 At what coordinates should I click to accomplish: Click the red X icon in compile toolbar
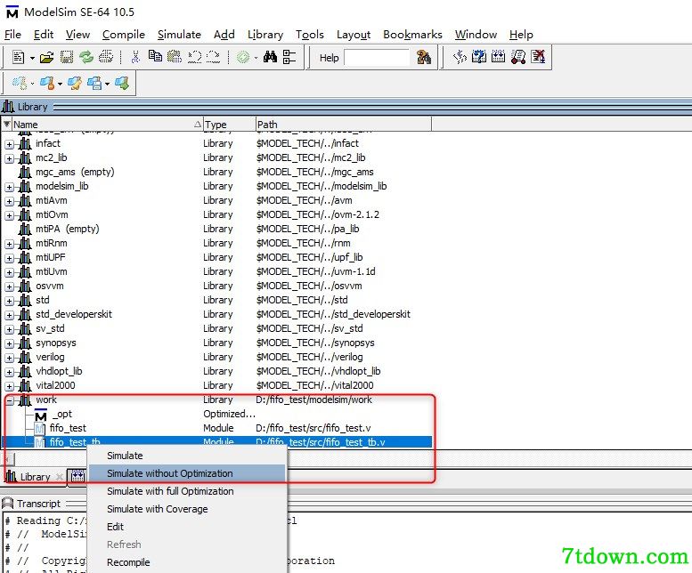tap(538, 57)
